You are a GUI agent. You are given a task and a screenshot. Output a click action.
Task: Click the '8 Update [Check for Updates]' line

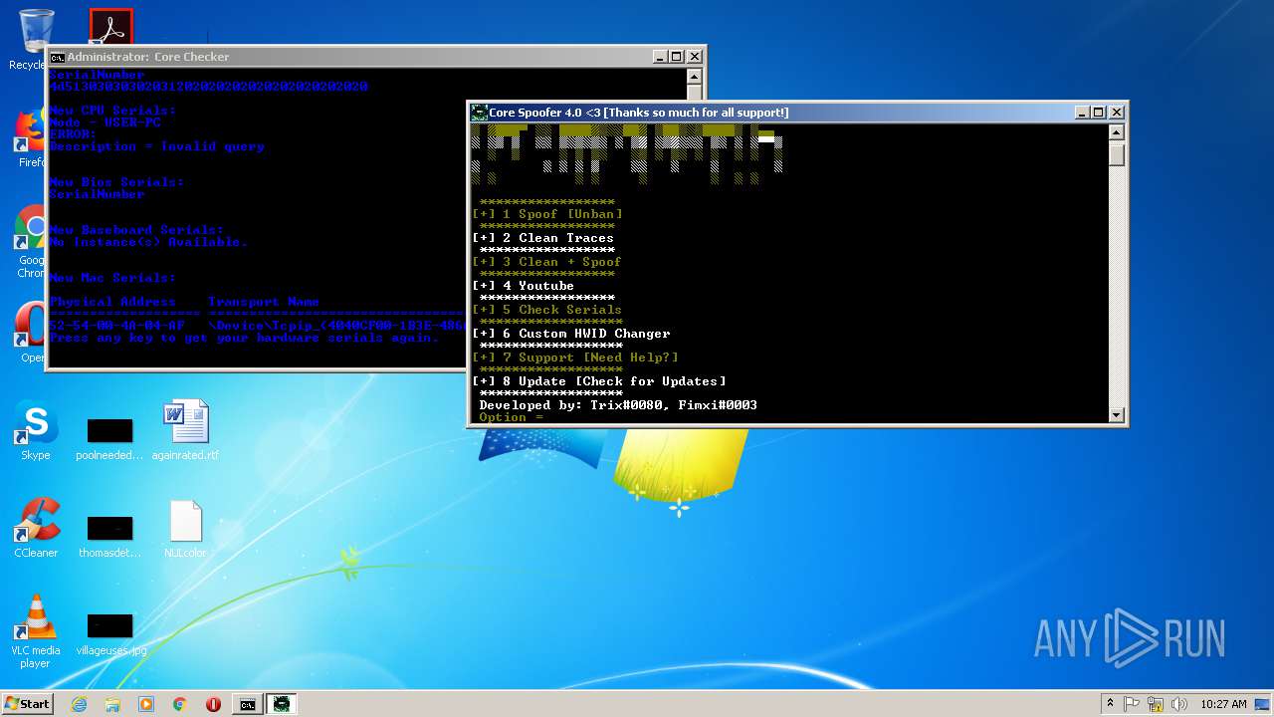click(599, 381)
